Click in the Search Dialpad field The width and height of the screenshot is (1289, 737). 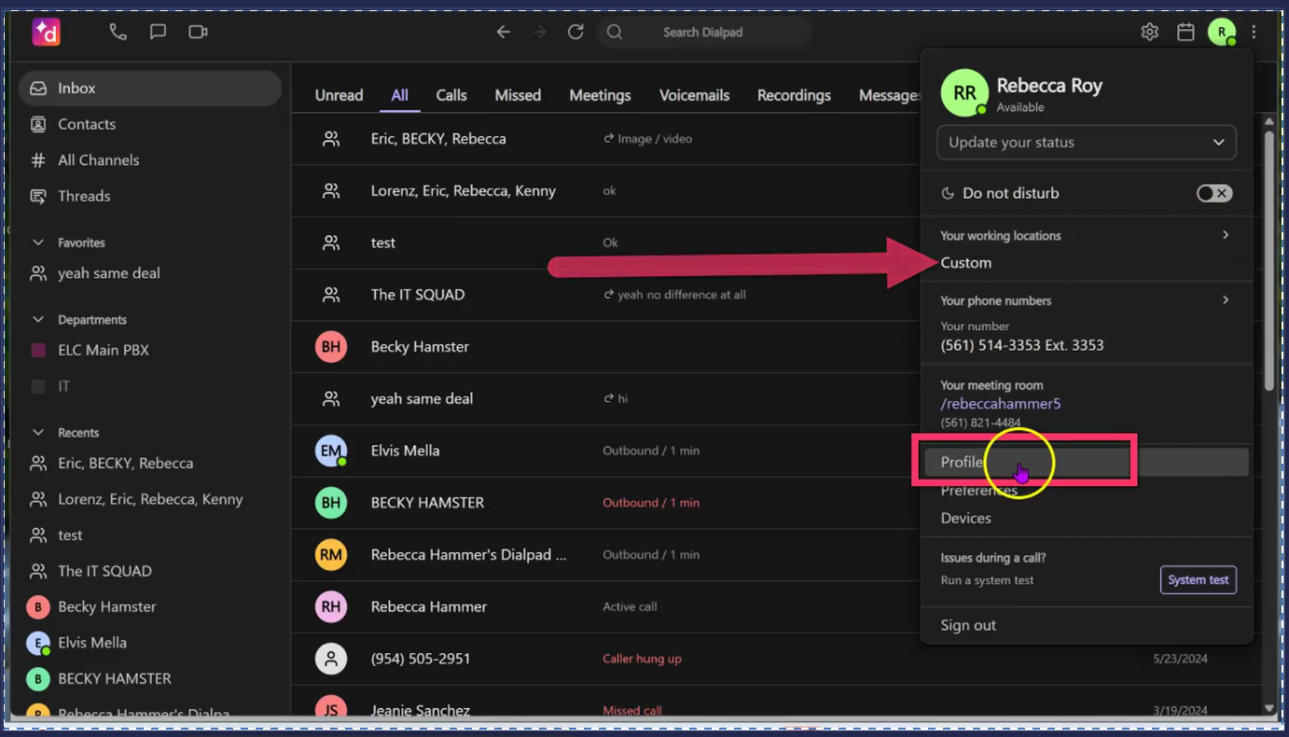click(x=702, y=32)
